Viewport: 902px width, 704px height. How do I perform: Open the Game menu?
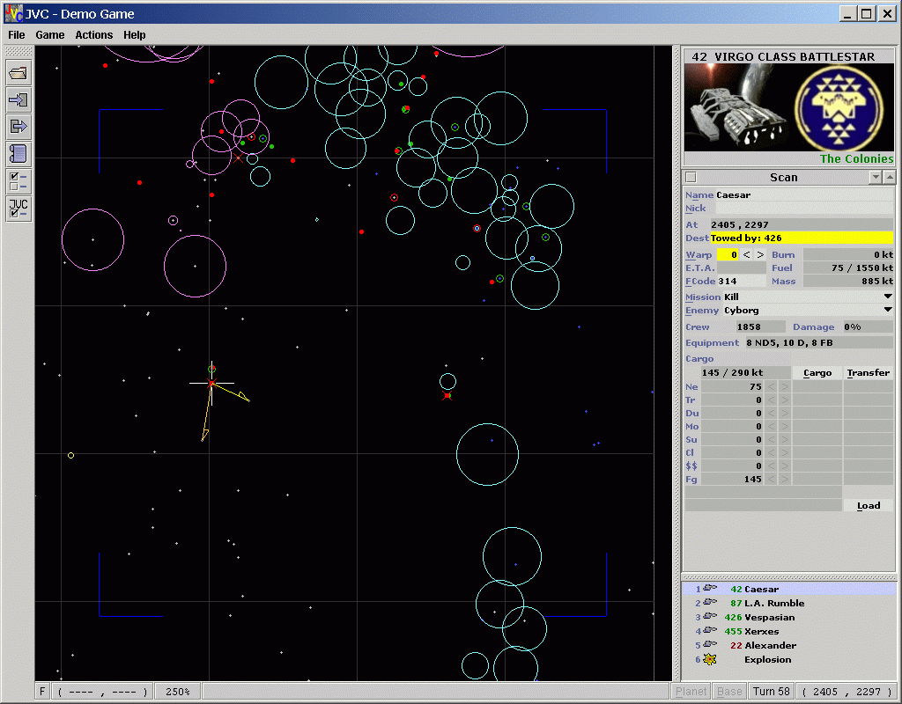tap(50, 35)
